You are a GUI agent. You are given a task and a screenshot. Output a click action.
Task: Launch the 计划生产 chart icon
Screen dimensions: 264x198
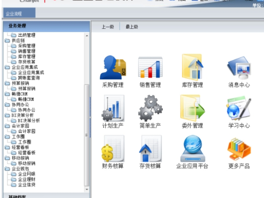point(113,108)
